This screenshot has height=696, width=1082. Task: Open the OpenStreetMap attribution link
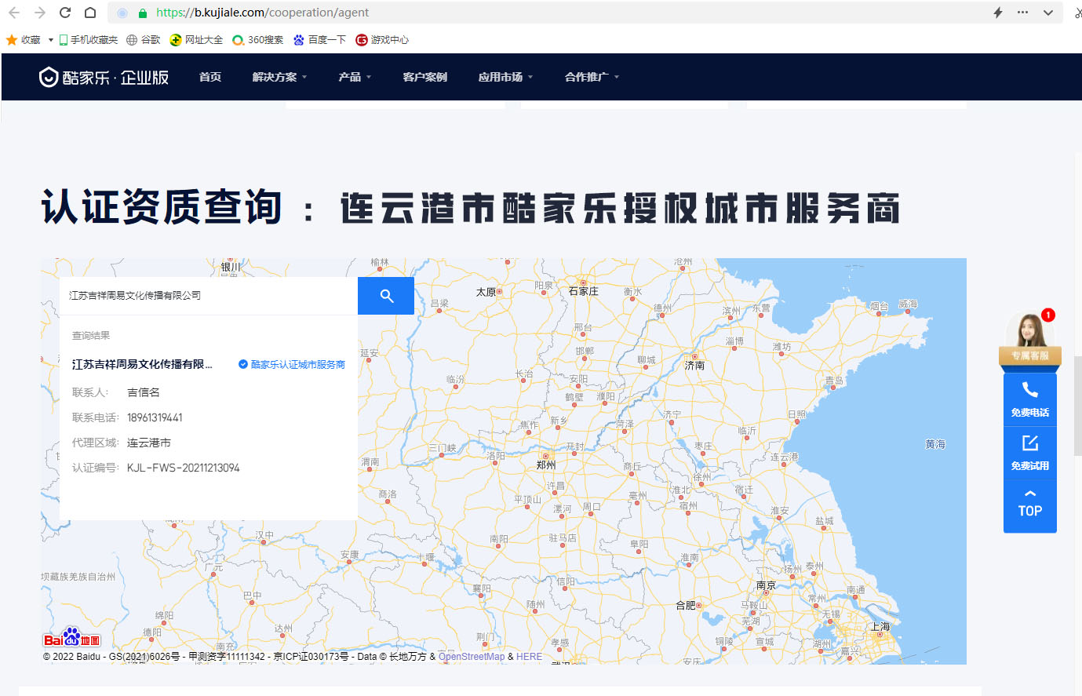point(472,657)
